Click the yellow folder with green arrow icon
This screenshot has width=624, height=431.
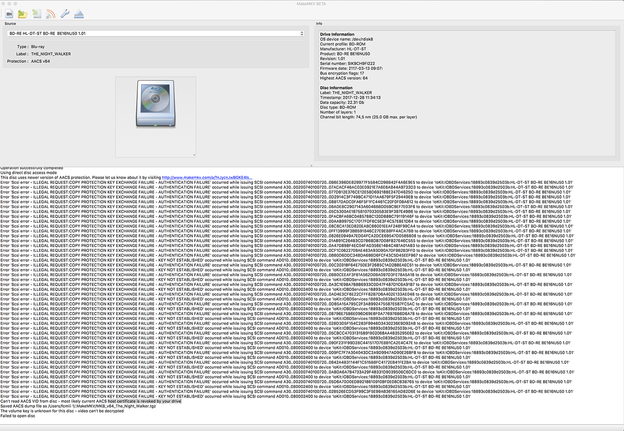pyautogui.click(x=23, y=14)
